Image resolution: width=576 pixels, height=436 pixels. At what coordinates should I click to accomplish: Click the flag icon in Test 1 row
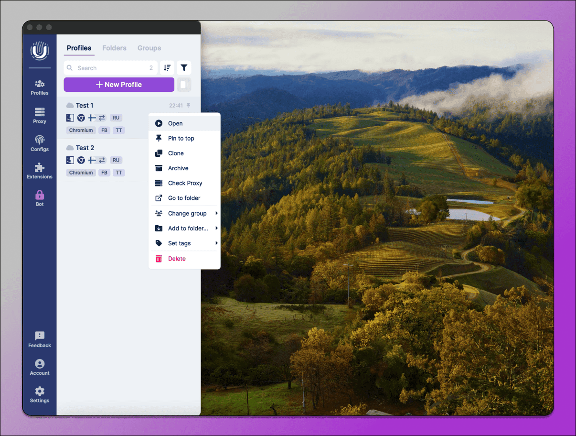click(92, 118)
